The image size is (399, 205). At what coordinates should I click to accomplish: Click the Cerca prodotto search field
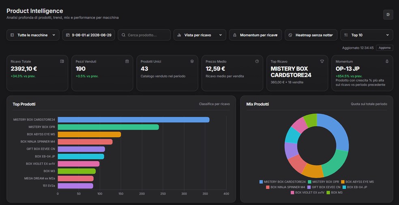(x=144, y=35)
